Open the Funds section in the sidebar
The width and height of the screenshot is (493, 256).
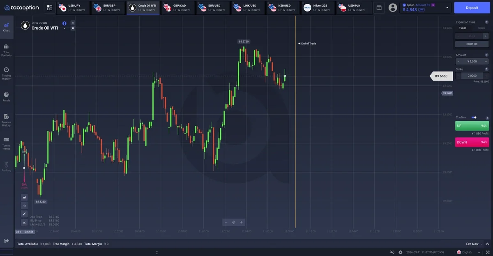click(6, 97)
